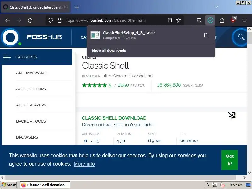
Task: Toggle reader view icon in address bar
Action: [x=170, y=20]
